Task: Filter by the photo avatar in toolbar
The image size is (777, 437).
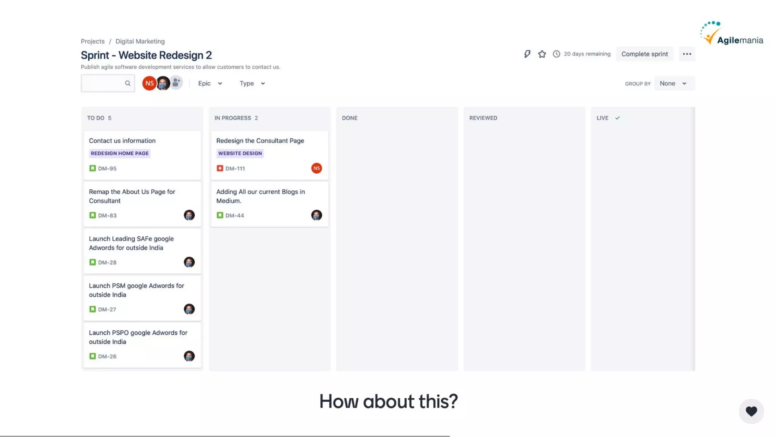Action: click(163, 83)
